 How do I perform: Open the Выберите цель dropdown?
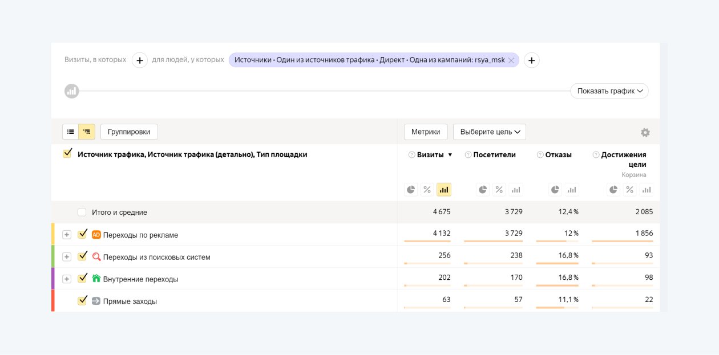[489, 132]
